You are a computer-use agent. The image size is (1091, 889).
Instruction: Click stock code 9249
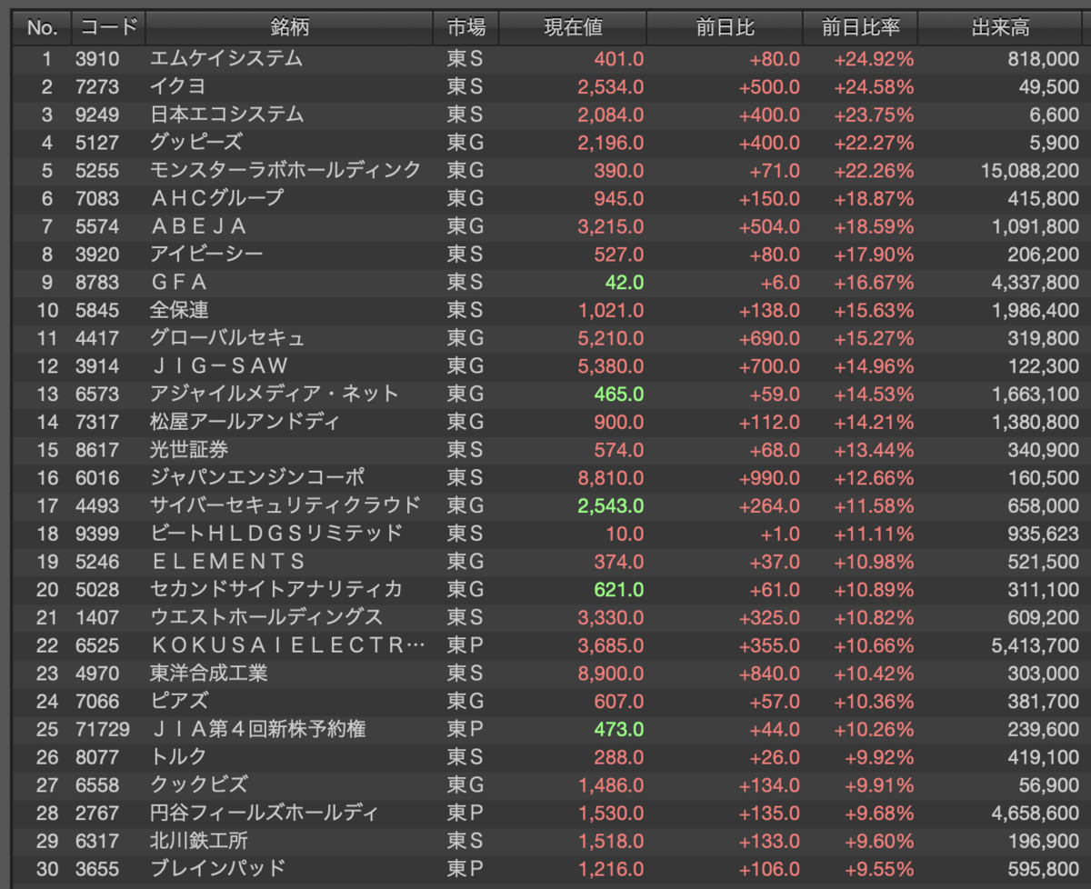click(97, 115)
